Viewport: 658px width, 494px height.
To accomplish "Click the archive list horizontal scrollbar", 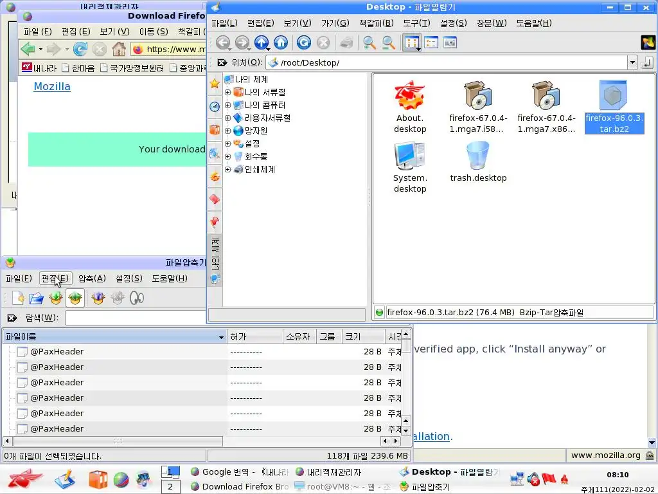I will pos(118,441).
